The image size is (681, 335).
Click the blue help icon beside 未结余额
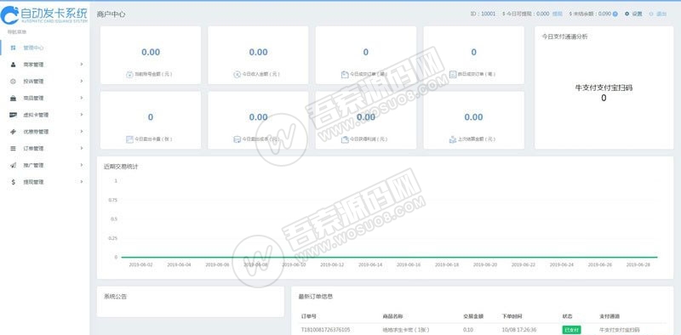[x=615, y=14]
